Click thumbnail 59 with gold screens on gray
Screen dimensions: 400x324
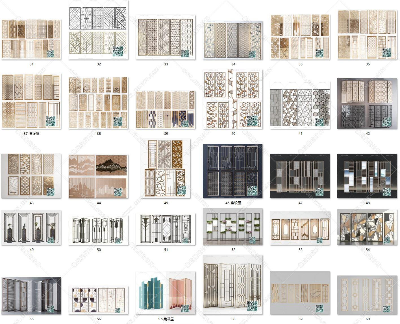[300, 293]
